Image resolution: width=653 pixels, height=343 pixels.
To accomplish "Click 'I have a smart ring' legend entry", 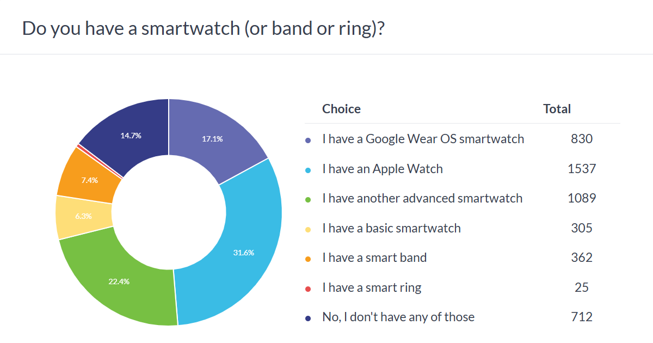I will click(x=371, y=287).
